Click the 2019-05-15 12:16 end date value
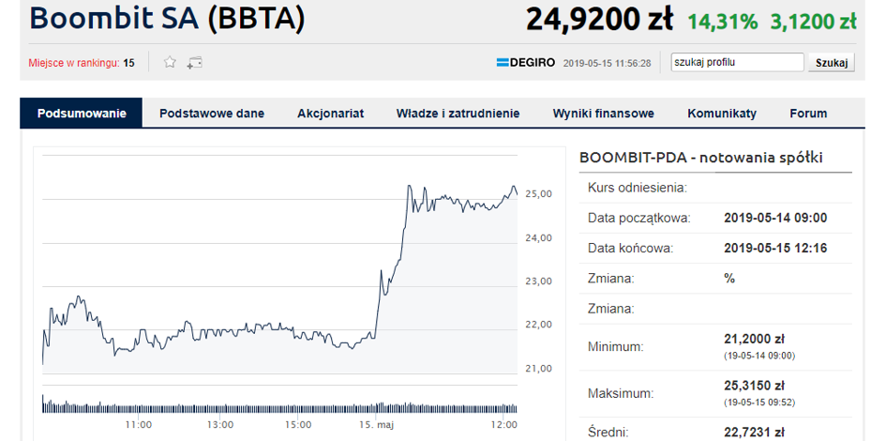Viewport: 886px width, 441px height. (x=775, y=249)
